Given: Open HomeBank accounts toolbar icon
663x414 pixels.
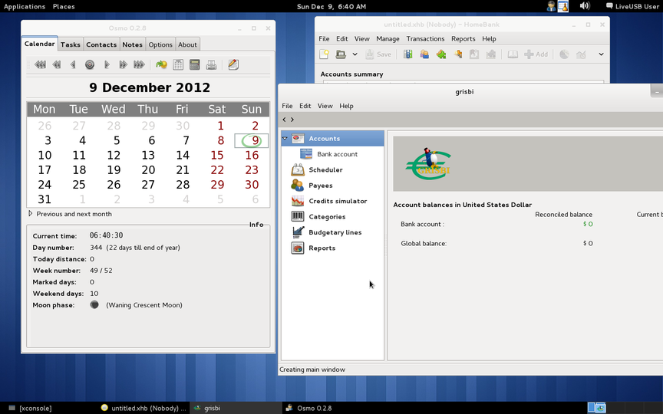Looking at the screenshot, I should pos(407,54).
